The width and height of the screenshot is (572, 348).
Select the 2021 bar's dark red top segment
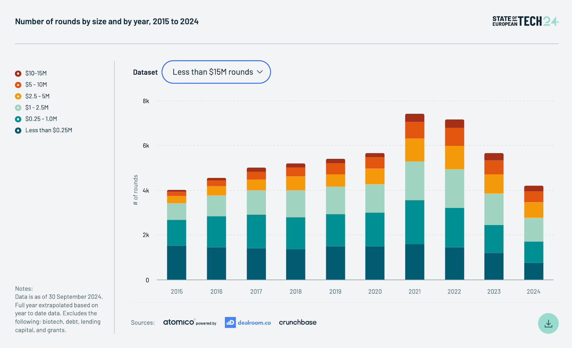[414, 118]
